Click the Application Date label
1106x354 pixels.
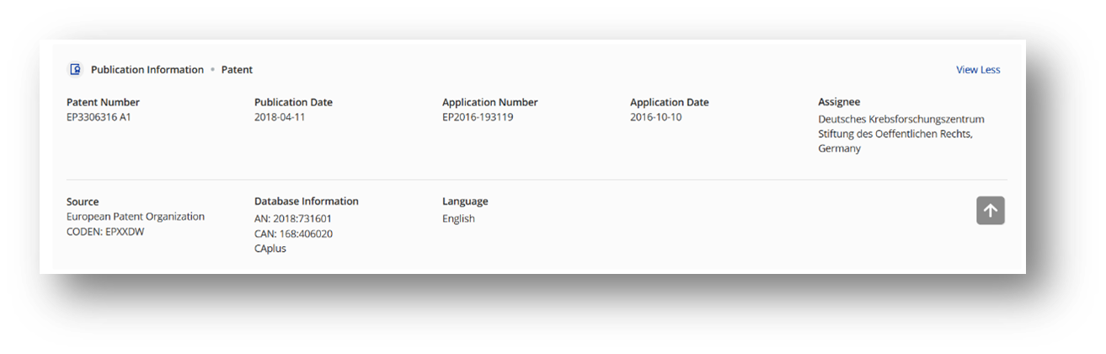(670, 102)
